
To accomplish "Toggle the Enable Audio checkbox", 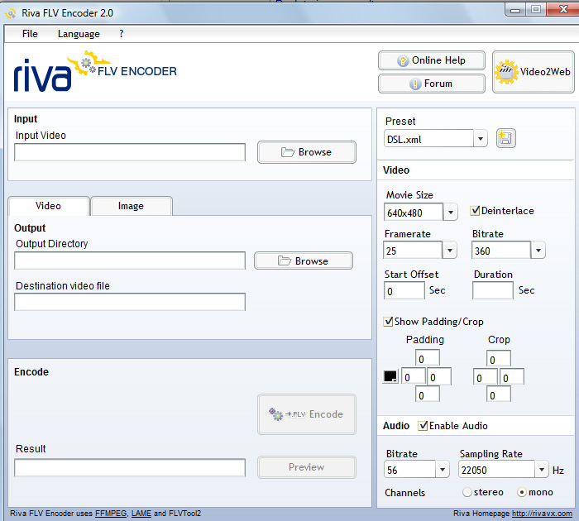I will (x=423, y=426).
